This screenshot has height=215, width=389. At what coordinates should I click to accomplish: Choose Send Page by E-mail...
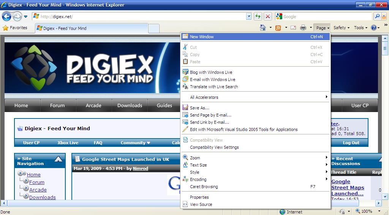point(256,115)
